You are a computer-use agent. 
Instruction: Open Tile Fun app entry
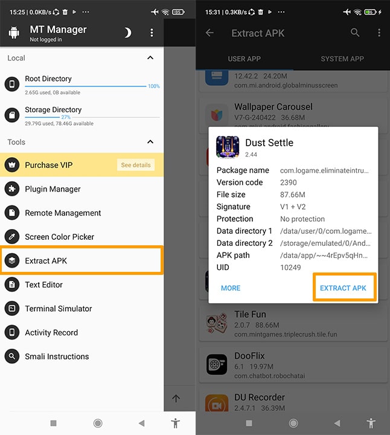click(293, 324)
